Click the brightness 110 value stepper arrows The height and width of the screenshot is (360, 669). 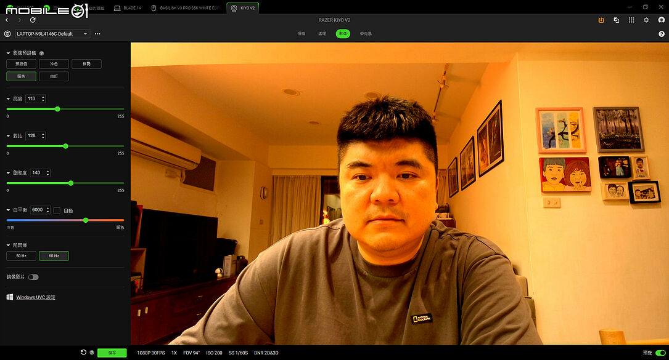pos(43,99)
